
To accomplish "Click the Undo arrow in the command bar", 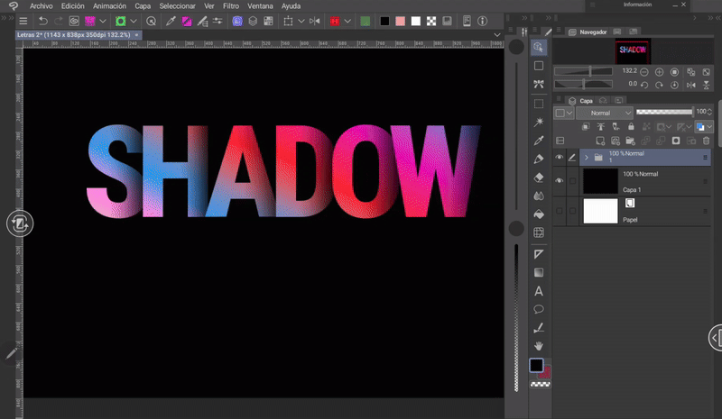I will point(42,21).
